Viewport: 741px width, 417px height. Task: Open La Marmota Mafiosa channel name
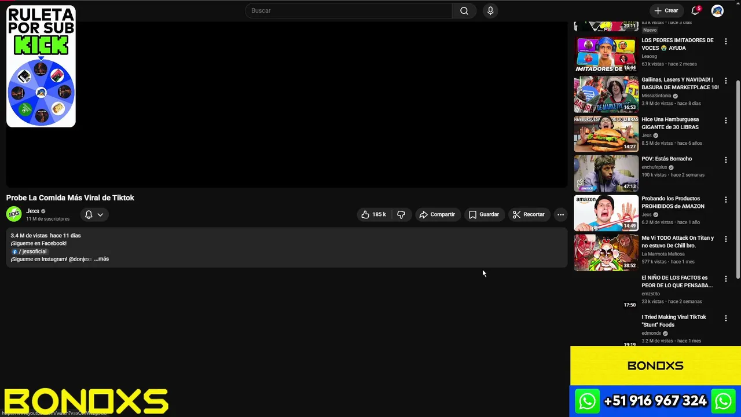[x=663, y=254]
